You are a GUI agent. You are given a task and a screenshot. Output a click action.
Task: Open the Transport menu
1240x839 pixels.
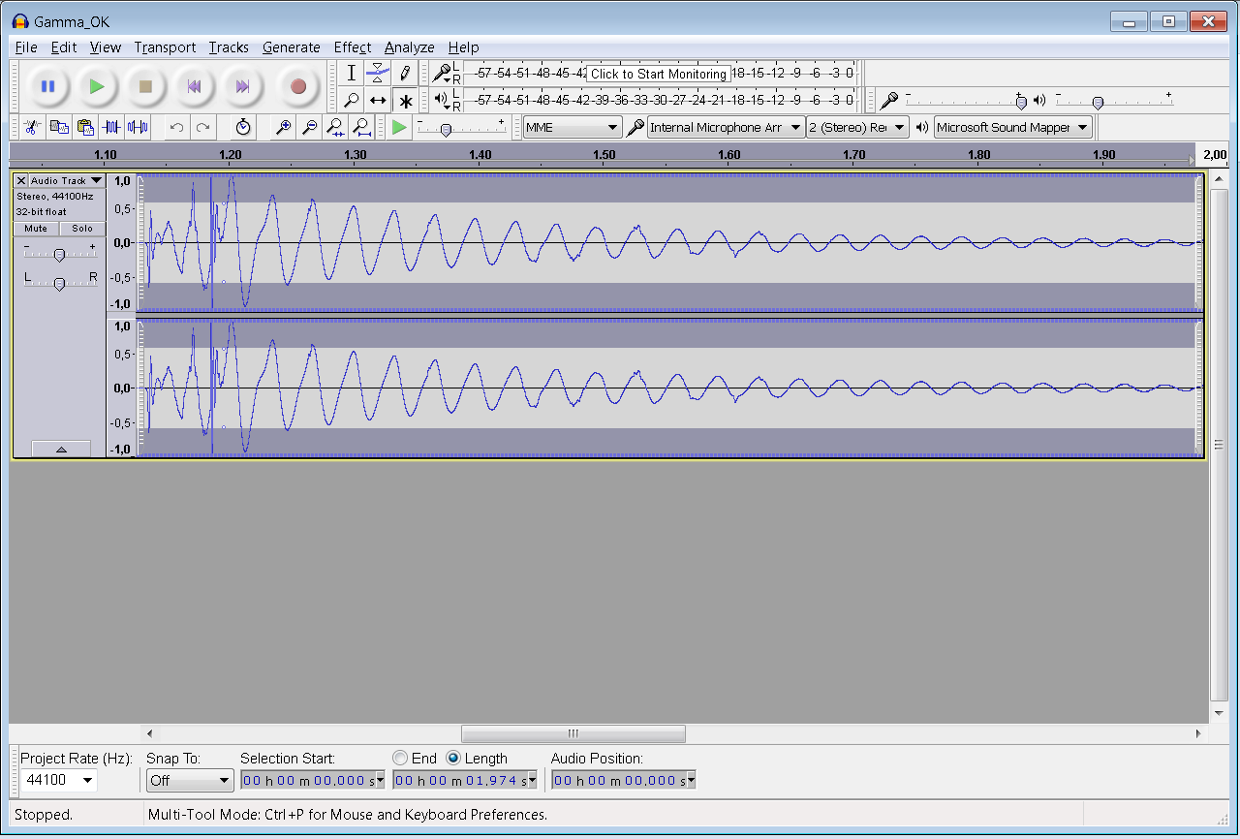tap(165, 47)
